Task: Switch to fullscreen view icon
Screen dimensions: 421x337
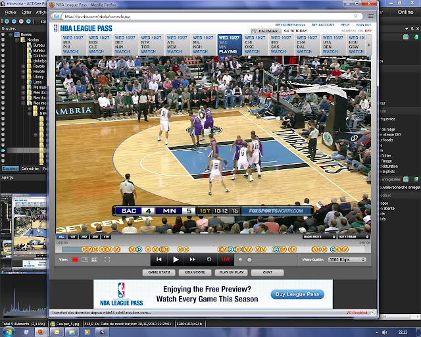Action: [x=107, y=259]
